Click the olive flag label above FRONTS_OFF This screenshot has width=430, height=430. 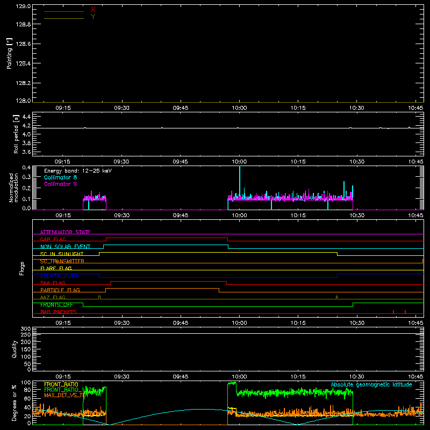53,297
